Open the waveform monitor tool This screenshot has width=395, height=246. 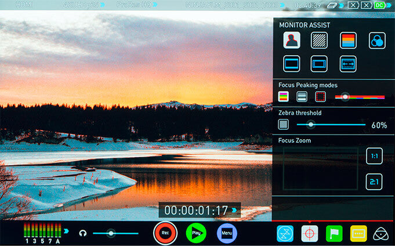click(x=285, y=233)
